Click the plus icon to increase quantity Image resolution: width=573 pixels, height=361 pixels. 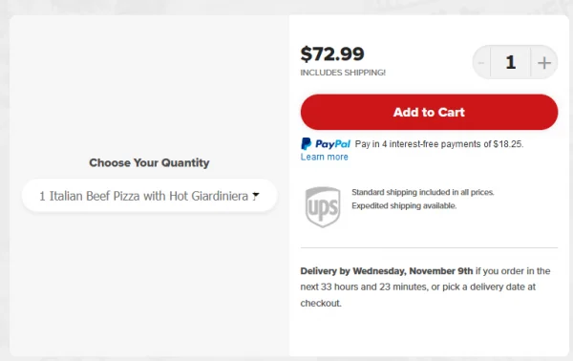(544, 63)
